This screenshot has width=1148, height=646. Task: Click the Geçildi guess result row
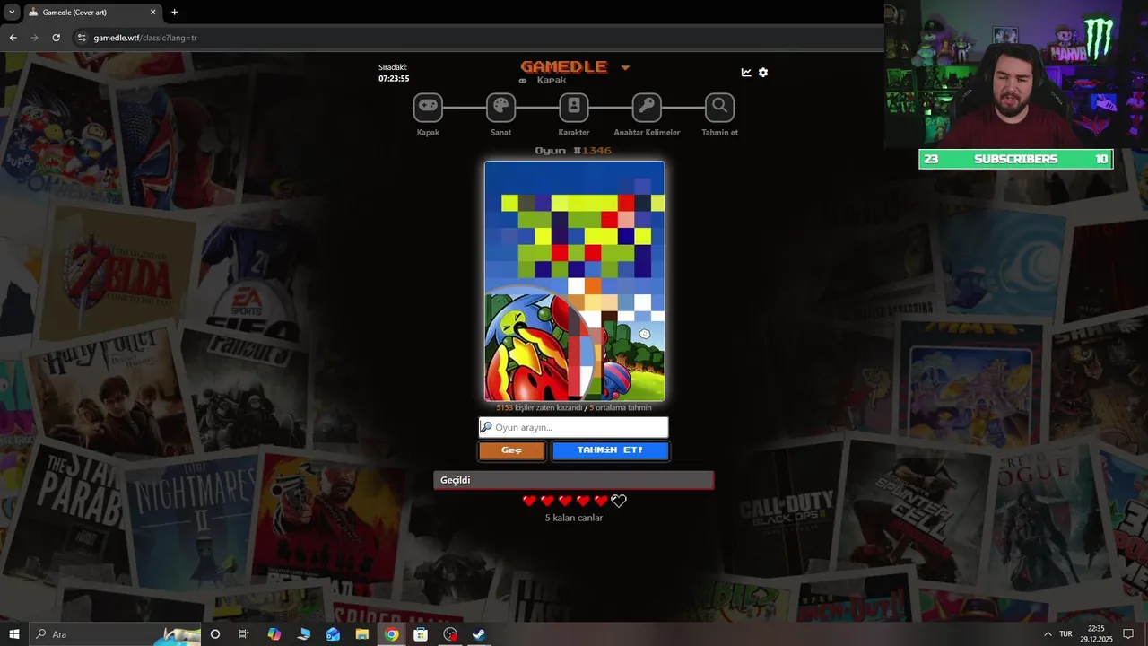[x=574, y=480]
